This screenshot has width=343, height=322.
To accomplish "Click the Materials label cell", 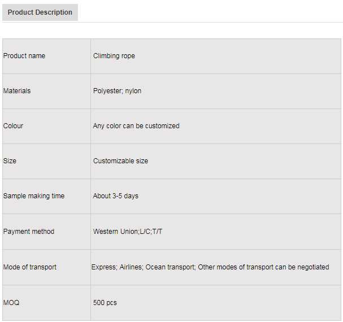I will [x=17, y=91].
